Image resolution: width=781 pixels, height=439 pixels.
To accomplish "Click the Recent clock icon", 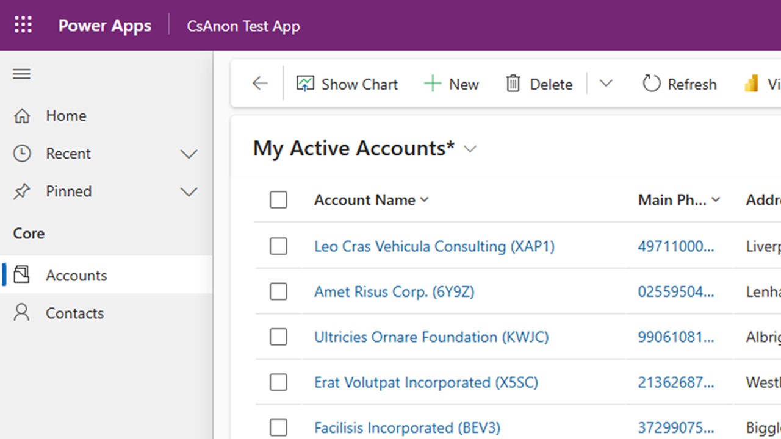I will (x=22, y=154).
